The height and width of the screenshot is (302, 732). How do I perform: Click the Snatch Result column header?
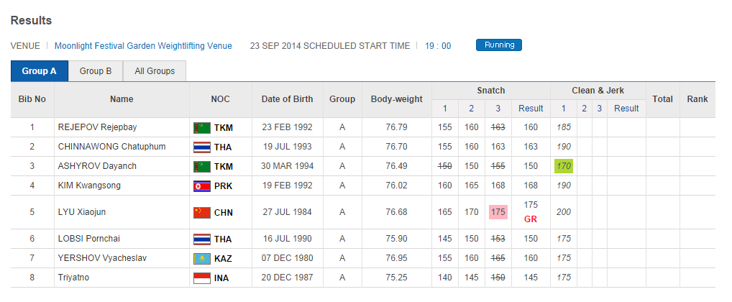531,109
